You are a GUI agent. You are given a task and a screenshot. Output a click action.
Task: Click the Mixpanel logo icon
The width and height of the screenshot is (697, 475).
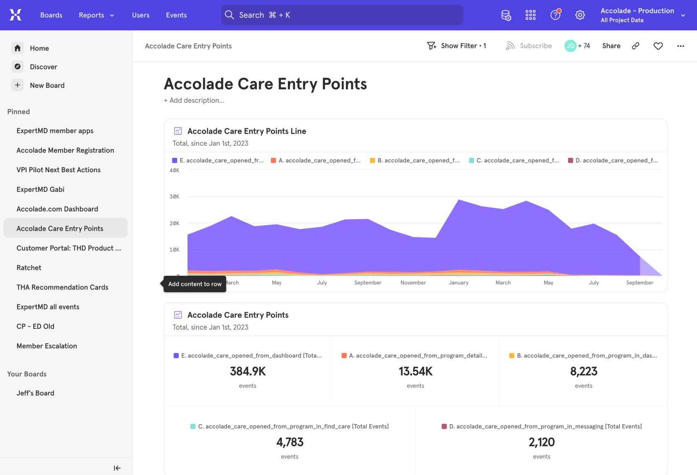coord(15,15)
